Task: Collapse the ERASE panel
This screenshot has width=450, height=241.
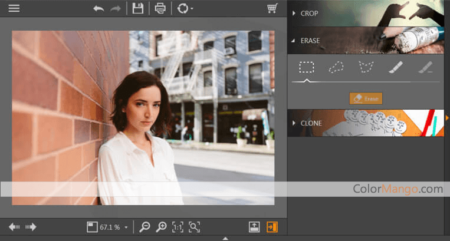Action: click(310, 41)
